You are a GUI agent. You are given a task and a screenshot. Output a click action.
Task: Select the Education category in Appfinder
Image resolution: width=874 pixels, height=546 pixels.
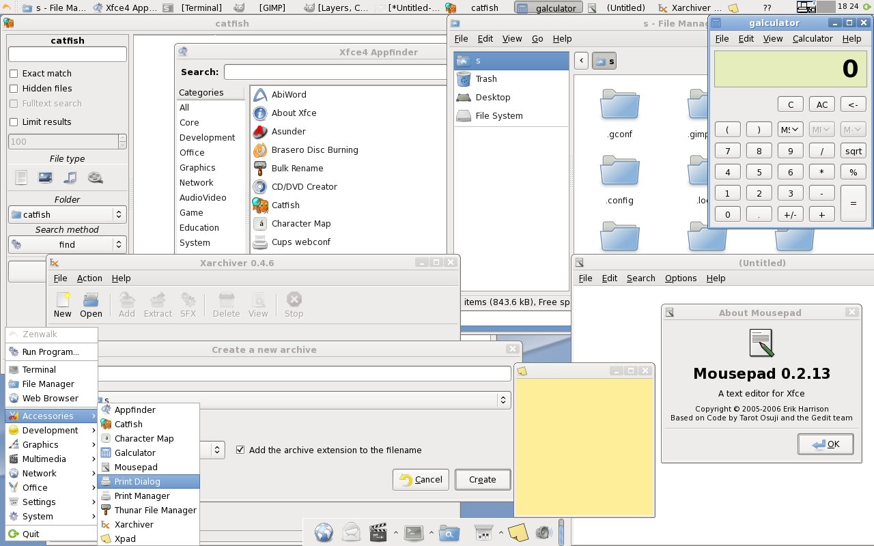(199, 228)
